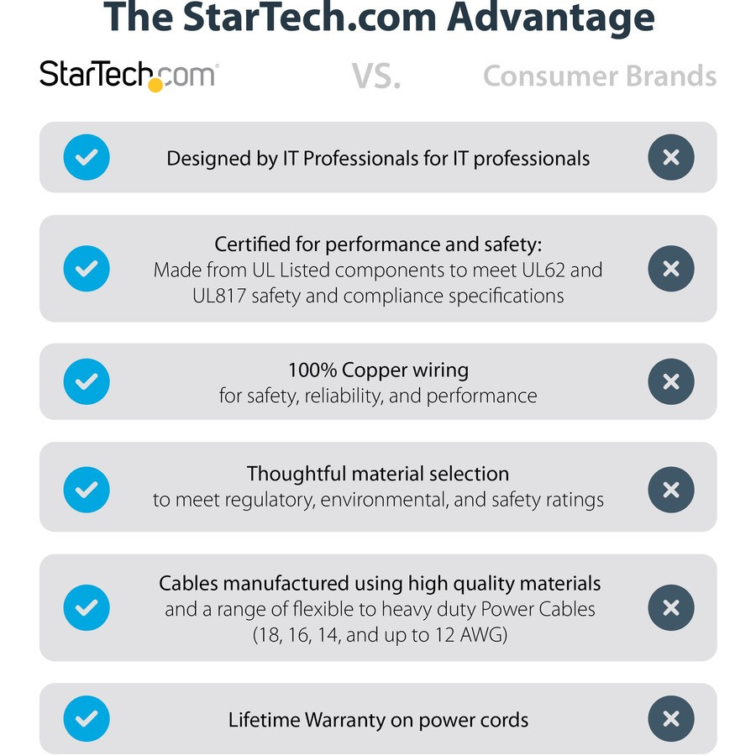756x756 pixels.
Task: Click the Lifetime Warranty on power cords text
Action: [378, 720]
